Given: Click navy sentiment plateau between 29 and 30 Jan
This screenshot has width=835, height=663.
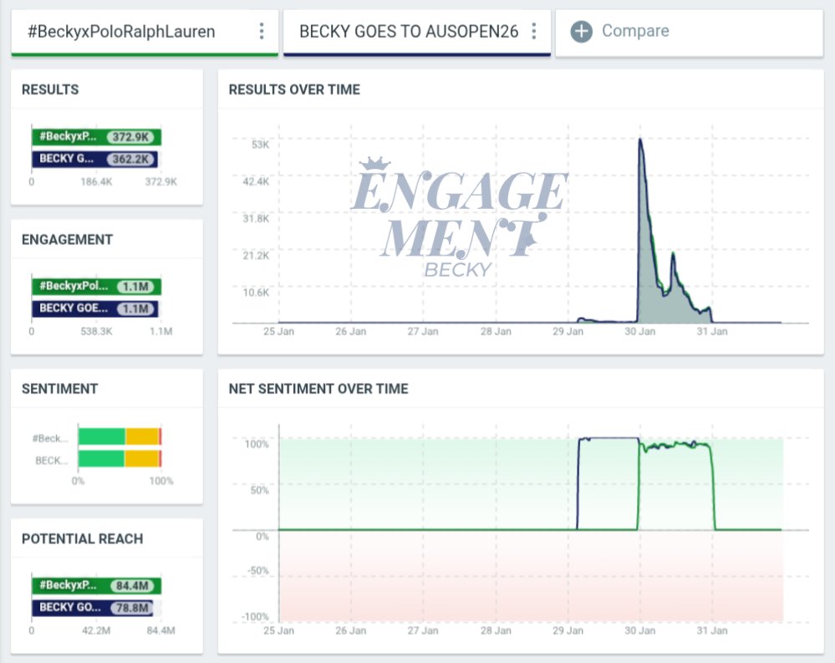Looking at the screenshot, I should coord(608,438).
